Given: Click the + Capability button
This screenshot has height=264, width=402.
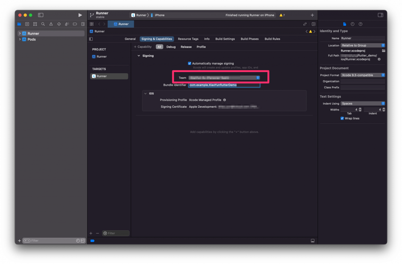Looking at the screenshot, I should pyautogui.click(x=143, y=47).
